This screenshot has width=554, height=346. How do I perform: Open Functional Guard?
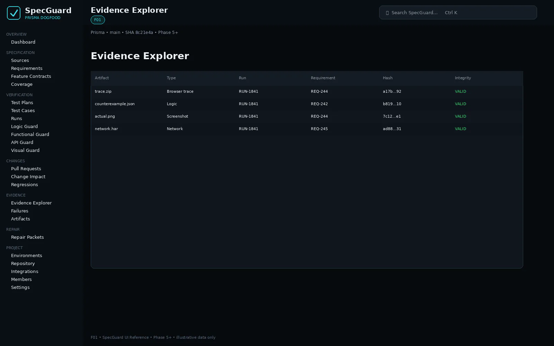click(30, 134)
